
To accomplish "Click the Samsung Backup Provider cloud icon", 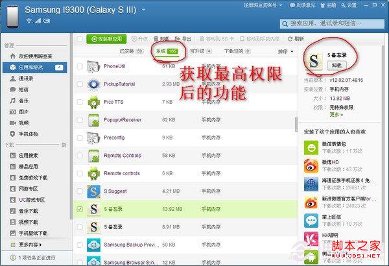I will click(94, 245).
